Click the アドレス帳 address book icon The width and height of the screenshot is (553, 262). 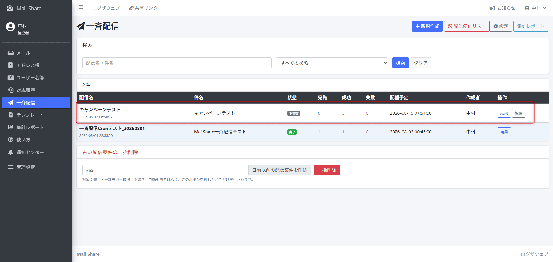pyautogui.click(x=11, y=65)
